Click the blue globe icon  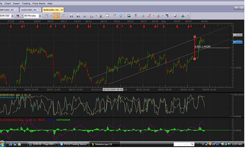(x=121, y=15)
